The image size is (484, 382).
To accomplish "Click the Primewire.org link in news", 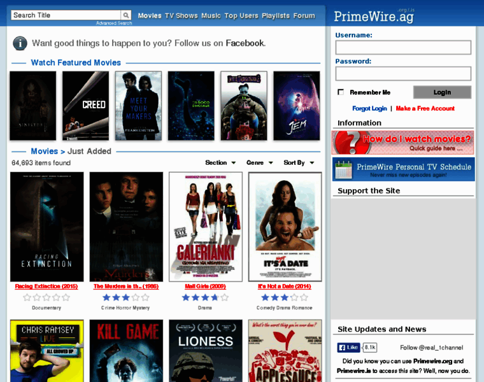I will point(432,361).
